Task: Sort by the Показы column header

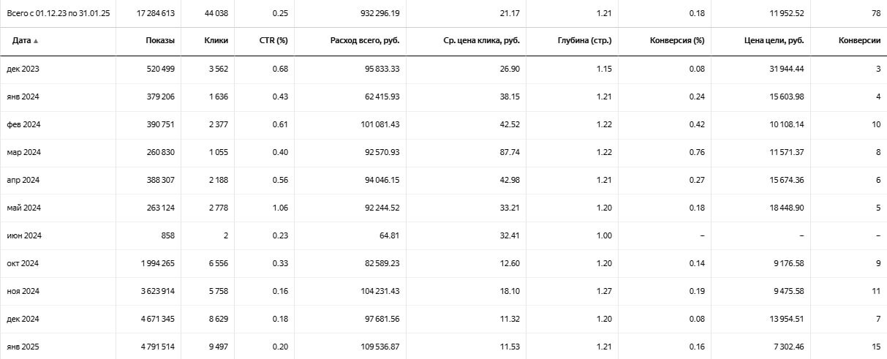Action: point(159,41)
